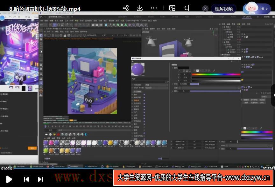
Task: Click the Octane Live Viewer lock icon
Action: pyautogui.click(x=65, y=35)
